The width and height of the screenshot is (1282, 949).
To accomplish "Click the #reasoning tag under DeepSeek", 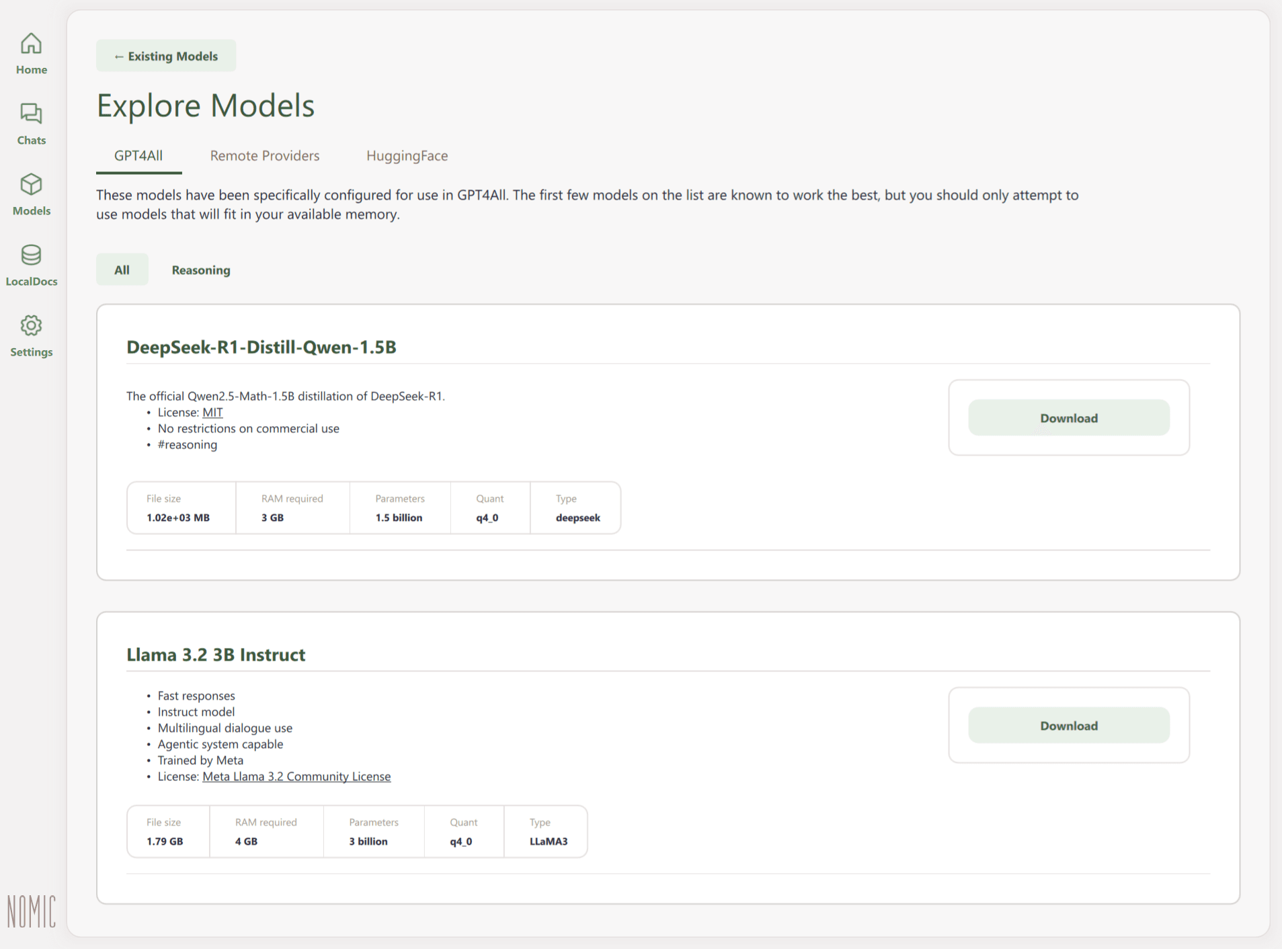I will coord(188,445).
